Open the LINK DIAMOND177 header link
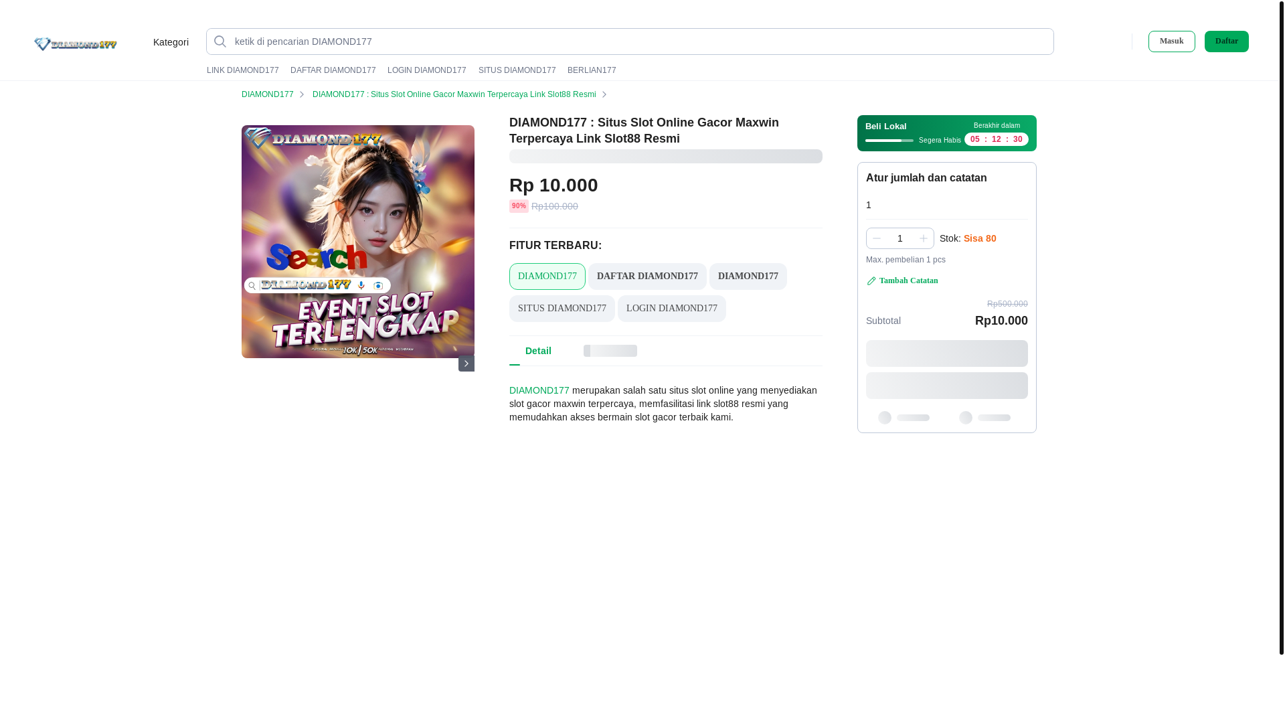This screenshot has width=1285, height=723. (243, 70)
